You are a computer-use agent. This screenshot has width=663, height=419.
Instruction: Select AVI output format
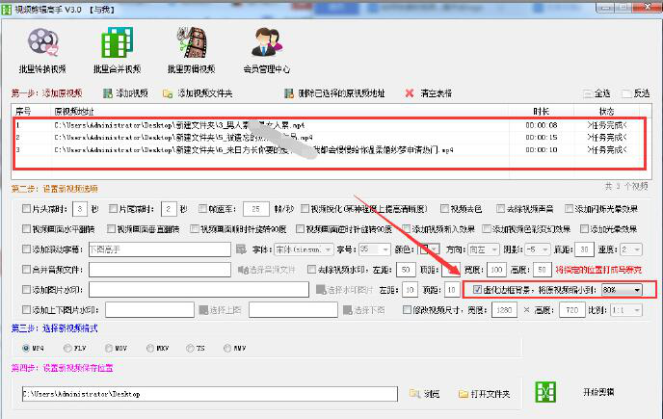coord(227,349)
